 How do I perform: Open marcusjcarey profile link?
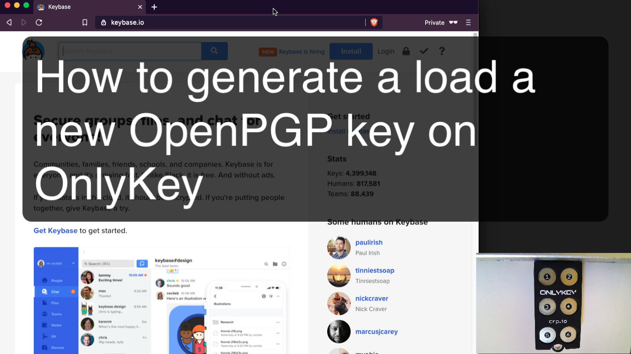[x=376, y=332]
